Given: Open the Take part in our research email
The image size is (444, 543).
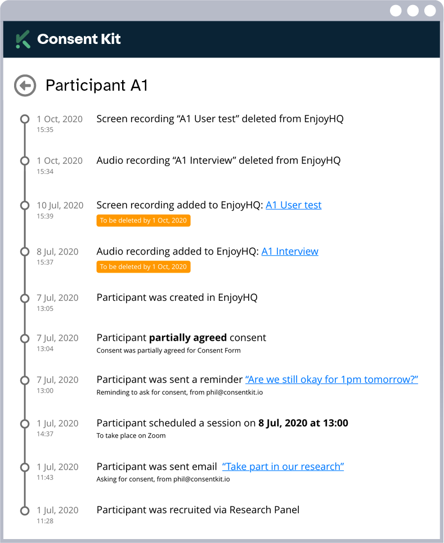Looking at the screenshot, I should pyautogui.click(x=283, y=466).
